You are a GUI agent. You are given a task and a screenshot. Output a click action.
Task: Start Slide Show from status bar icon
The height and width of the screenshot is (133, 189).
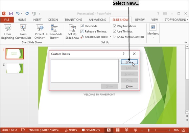(136, 130)
